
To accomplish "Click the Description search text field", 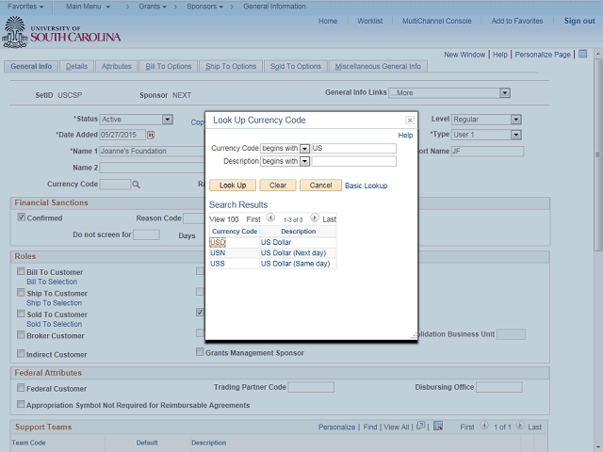I will (354, 161).
